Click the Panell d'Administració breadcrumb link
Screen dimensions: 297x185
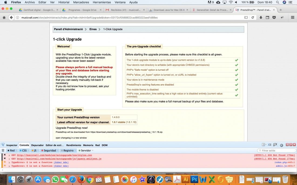point(68,29)
